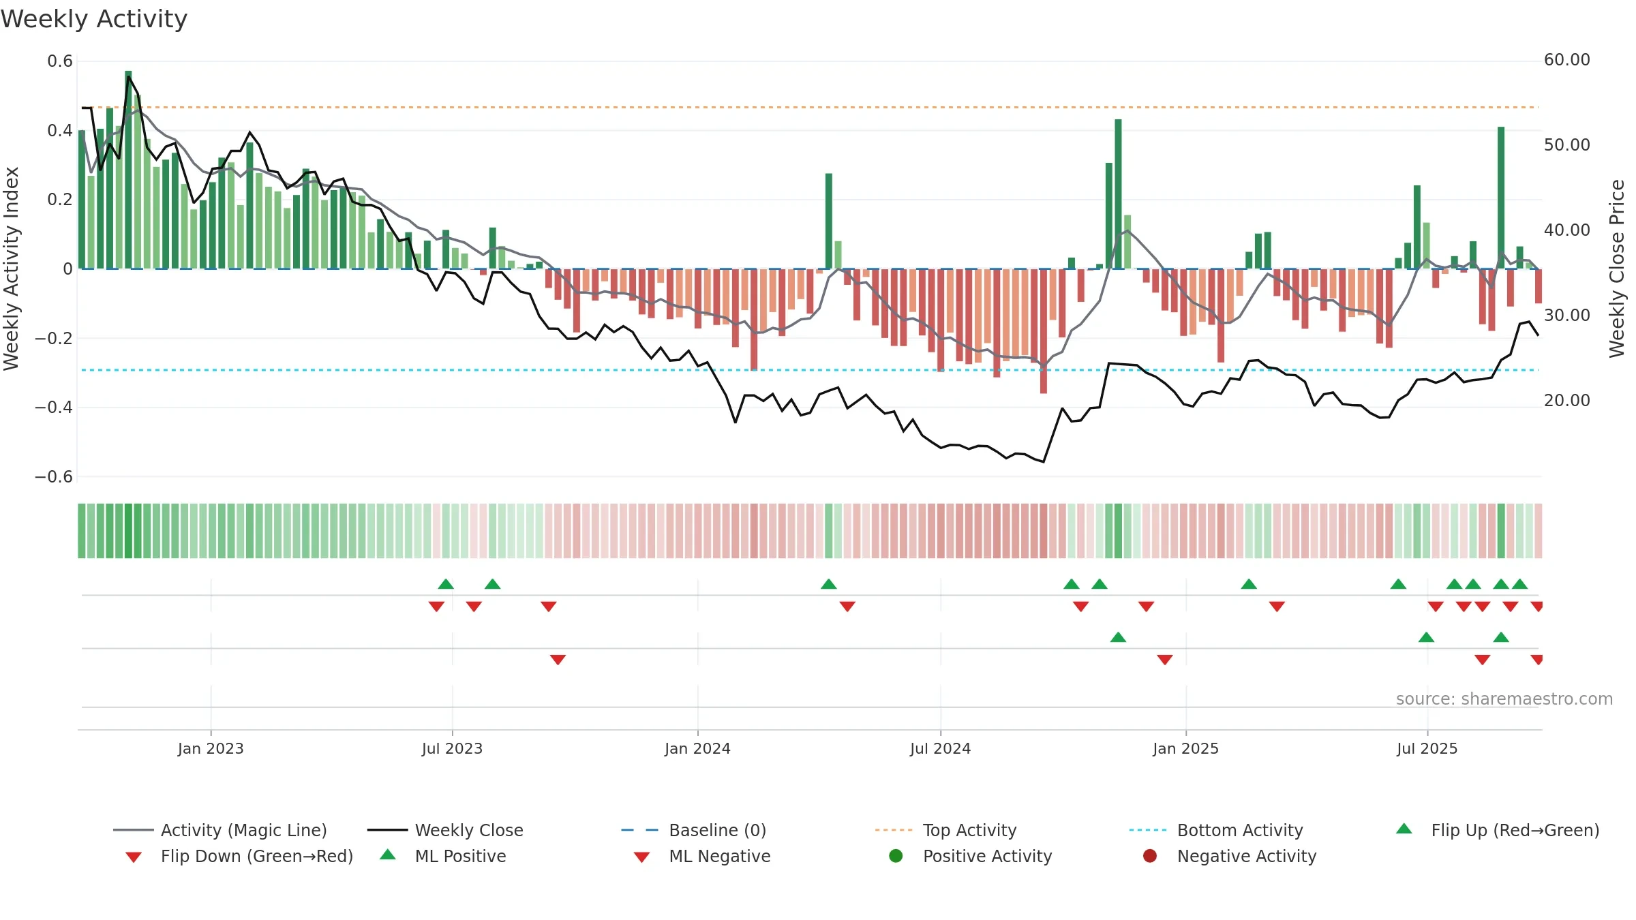Click the Jul 2025 axis label
Screen dimensions: 1636x920
1427,748
